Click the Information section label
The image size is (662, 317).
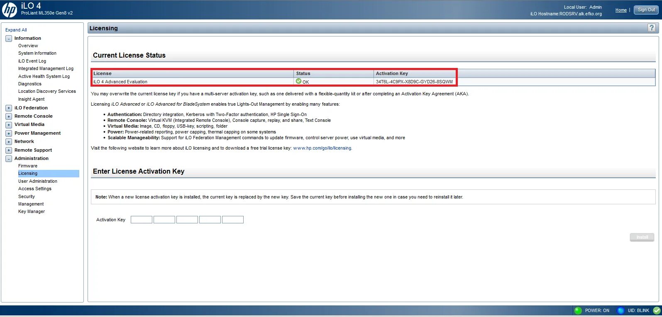28,38
